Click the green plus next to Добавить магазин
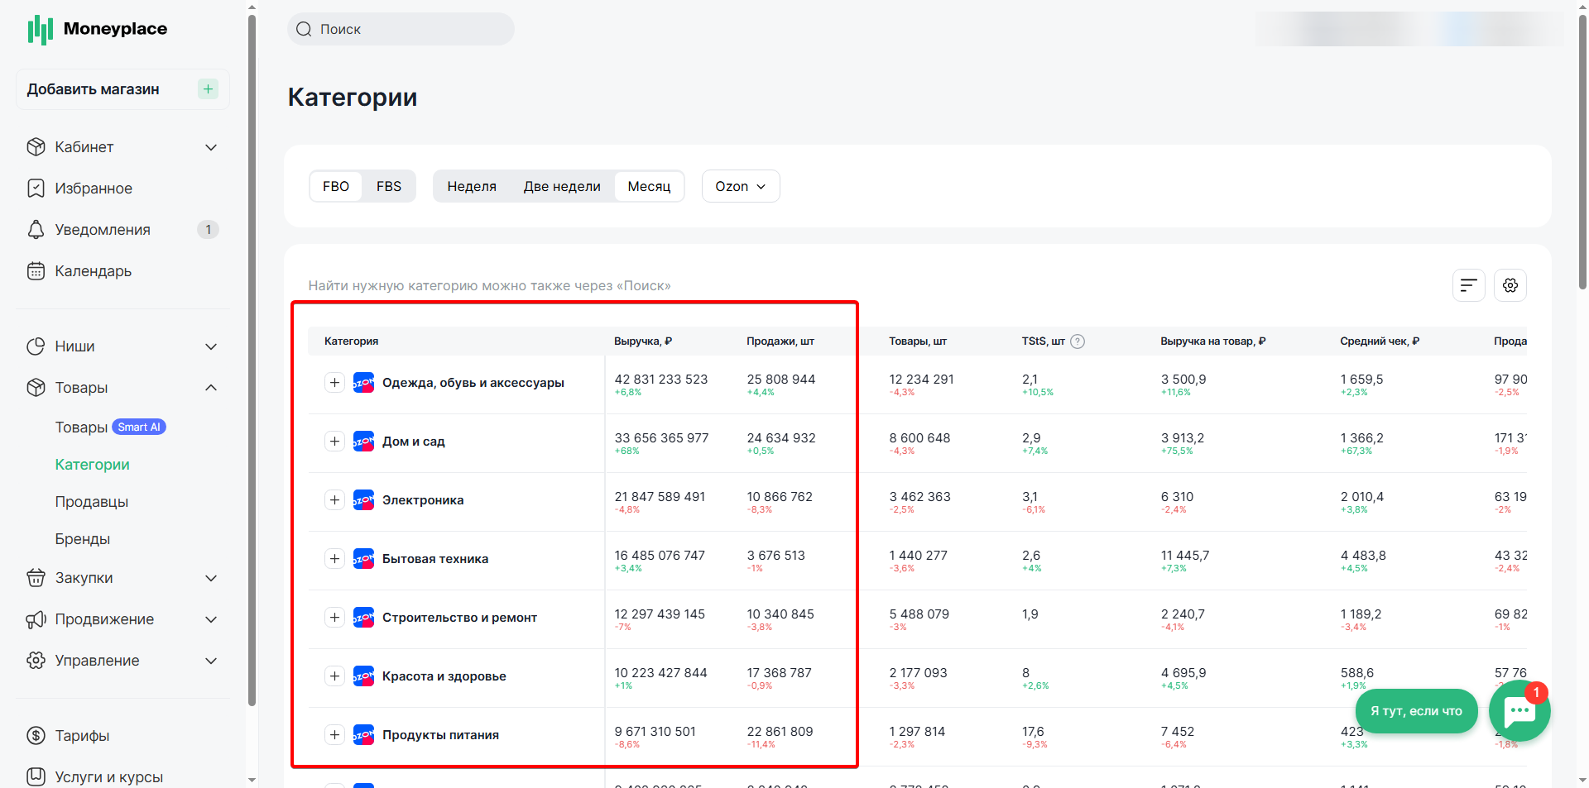This screenshot has height=788, width=1589. point(208,89)
